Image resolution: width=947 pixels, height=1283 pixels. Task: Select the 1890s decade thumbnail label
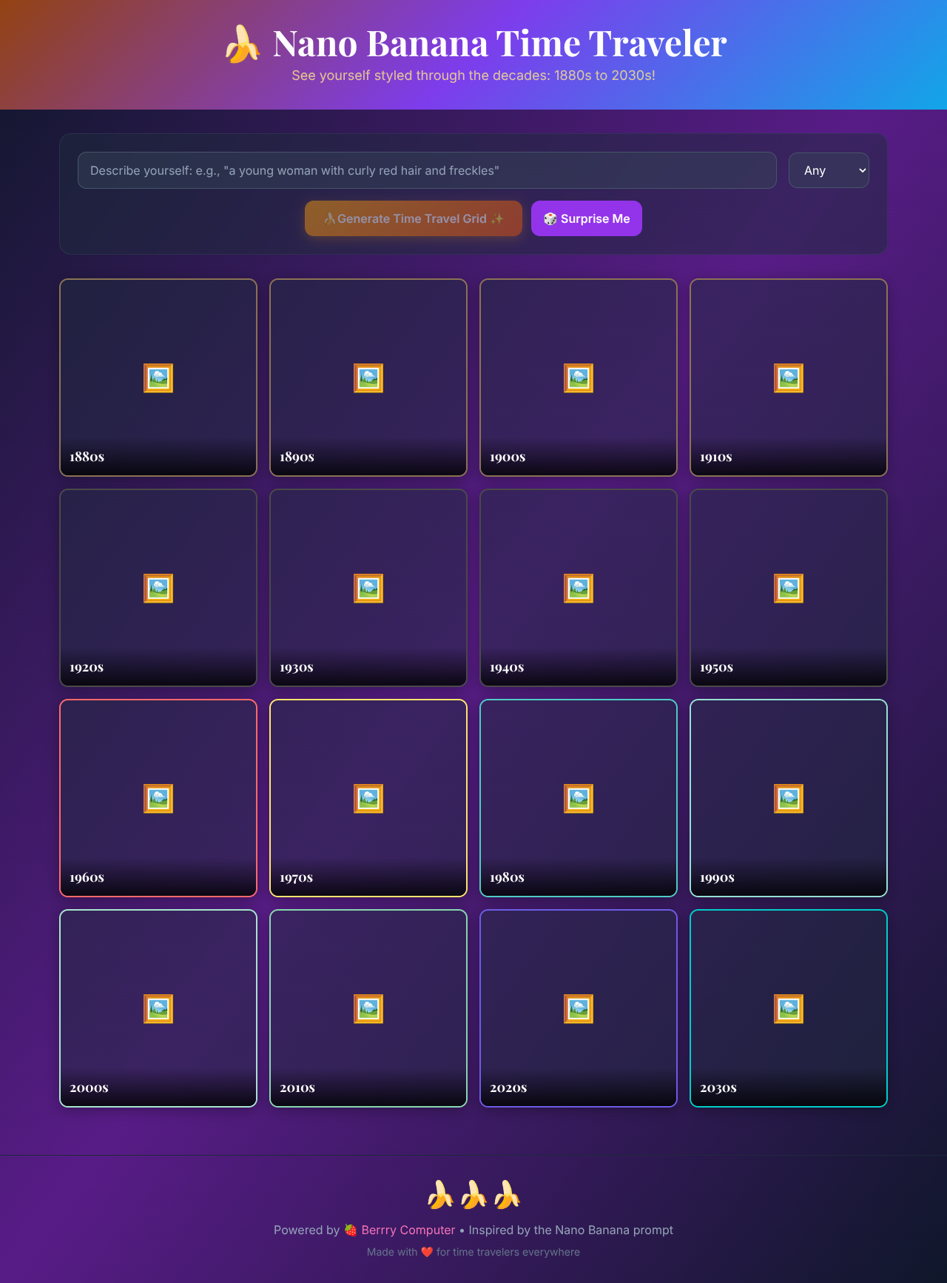pyautogui.click(x=297, y=457)
